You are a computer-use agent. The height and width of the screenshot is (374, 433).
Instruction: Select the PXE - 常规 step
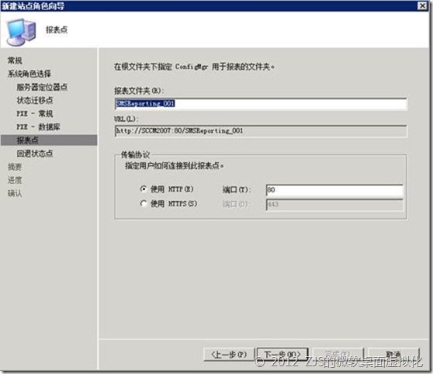(35, 113)
